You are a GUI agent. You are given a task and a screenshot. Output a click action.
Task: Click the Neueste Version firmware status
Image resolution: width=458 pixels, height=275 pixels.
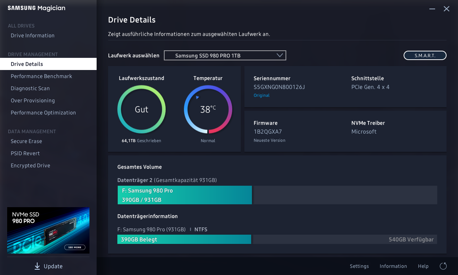[x=269, y=140]
